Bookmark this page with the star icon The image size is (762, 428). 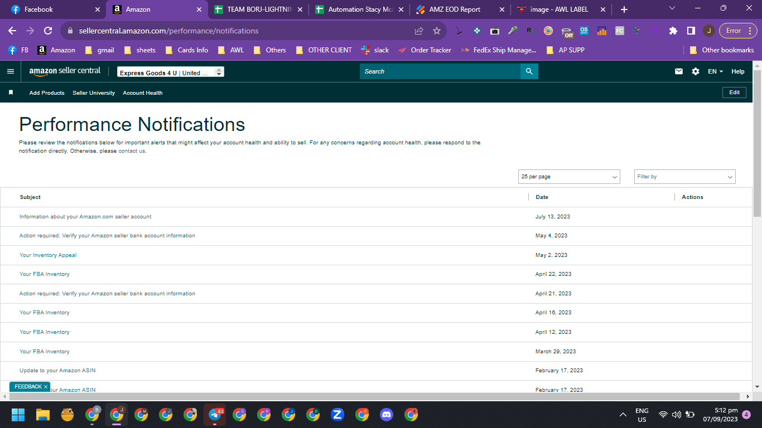pyautogui.click(x=437, y=31)
